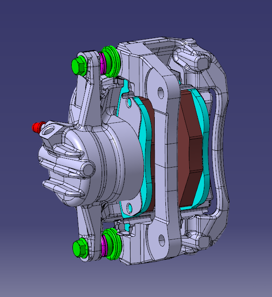Click the upper hole in inner pad plate
Screen dimensions: 272x297
[x=129, y=102]
